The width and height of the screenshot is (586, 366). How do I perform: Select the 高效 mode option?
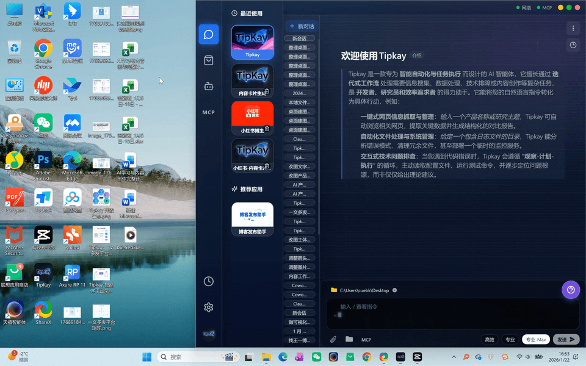click(490, 340)
